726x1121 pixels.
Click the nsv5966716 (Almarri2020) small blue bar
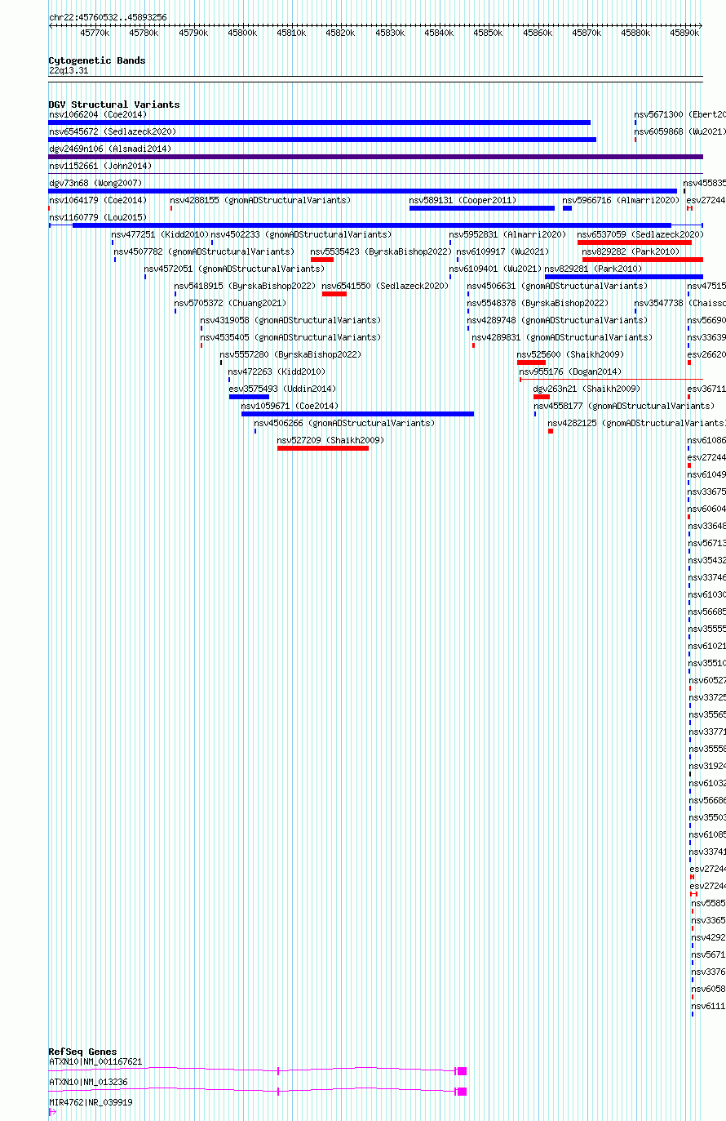pos(567,208)
